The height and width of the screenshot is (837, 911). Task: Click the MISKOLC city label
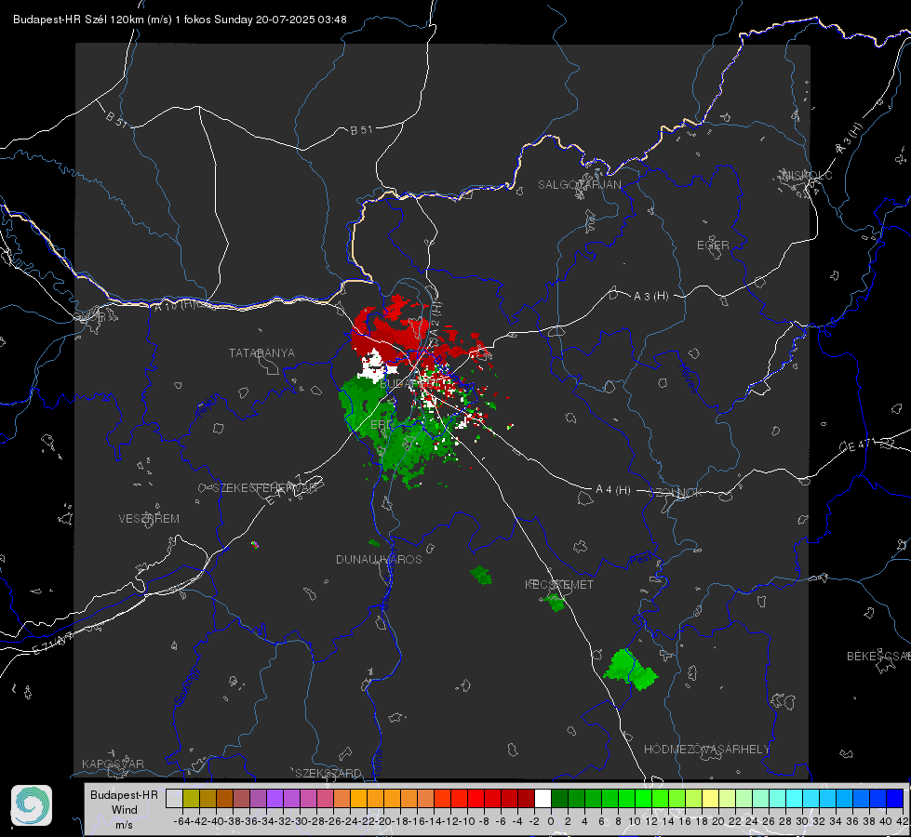(807, 175)
